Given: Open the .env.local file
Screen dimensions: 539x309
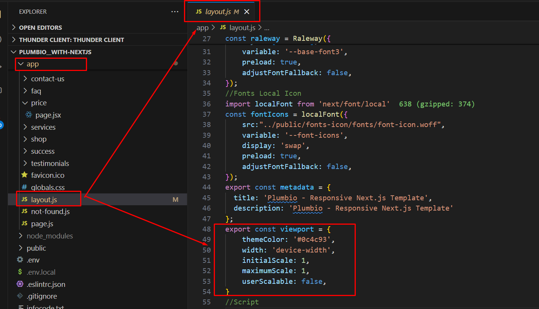Looking at the screenshot, I should tap(41, 272).
